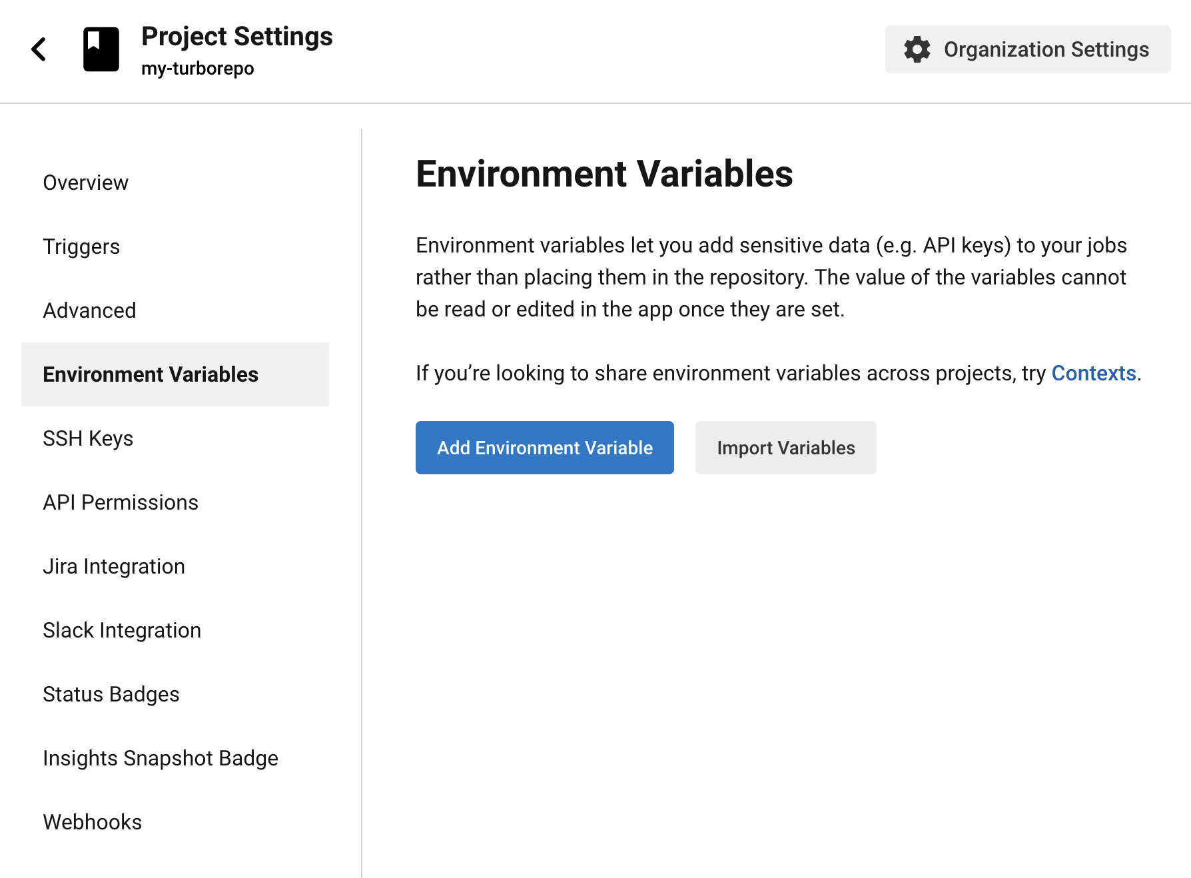The height and width of the screenshot is (878, 1191).
Task: Open SSH Keys settings
Action: pos(87,438)
